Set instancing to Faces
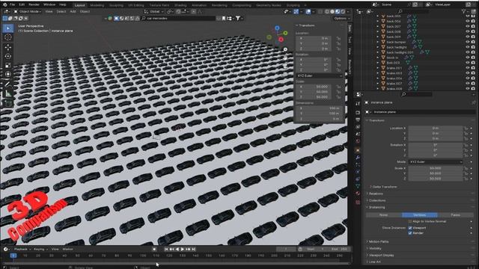The height and width of the screenshot is (269, 479). point(455,215)
